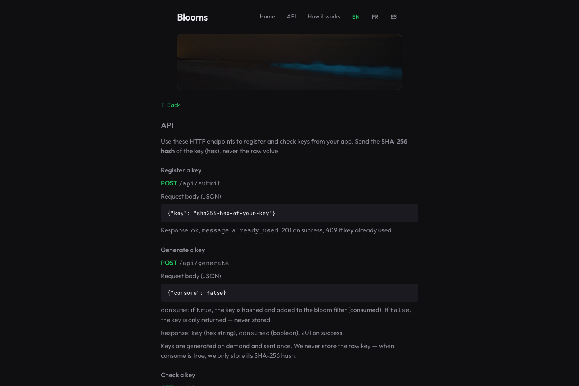
Task: Open the How it works page
Action: [324, 16]
